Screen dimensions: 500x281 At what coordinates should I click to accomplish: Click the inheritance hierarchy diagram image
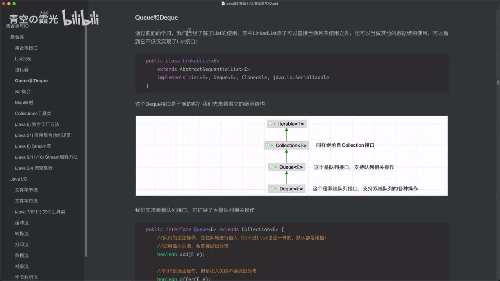pyautogui.click(x=291, y=156)
